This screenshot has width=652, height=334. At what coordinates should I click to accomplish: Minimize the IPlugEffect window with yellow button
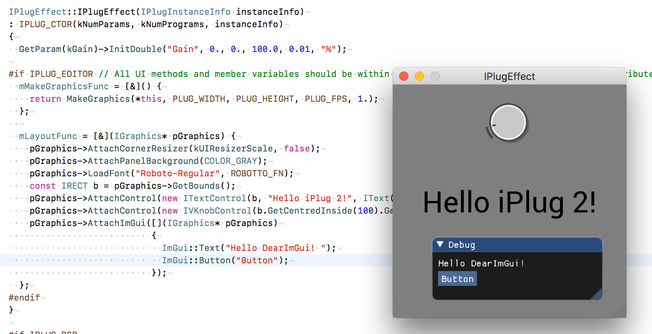coord(419,76)
